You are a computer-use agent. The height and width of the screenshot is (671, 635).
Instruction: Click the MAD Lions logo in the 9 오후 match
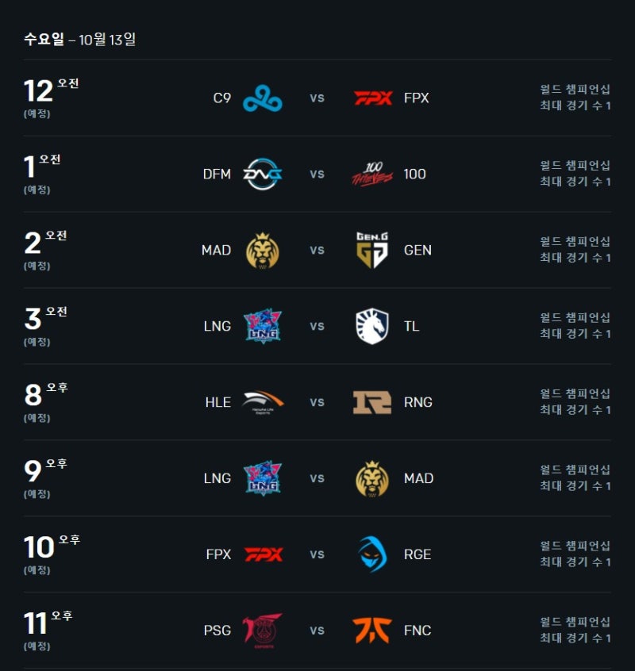pos(372,479)
